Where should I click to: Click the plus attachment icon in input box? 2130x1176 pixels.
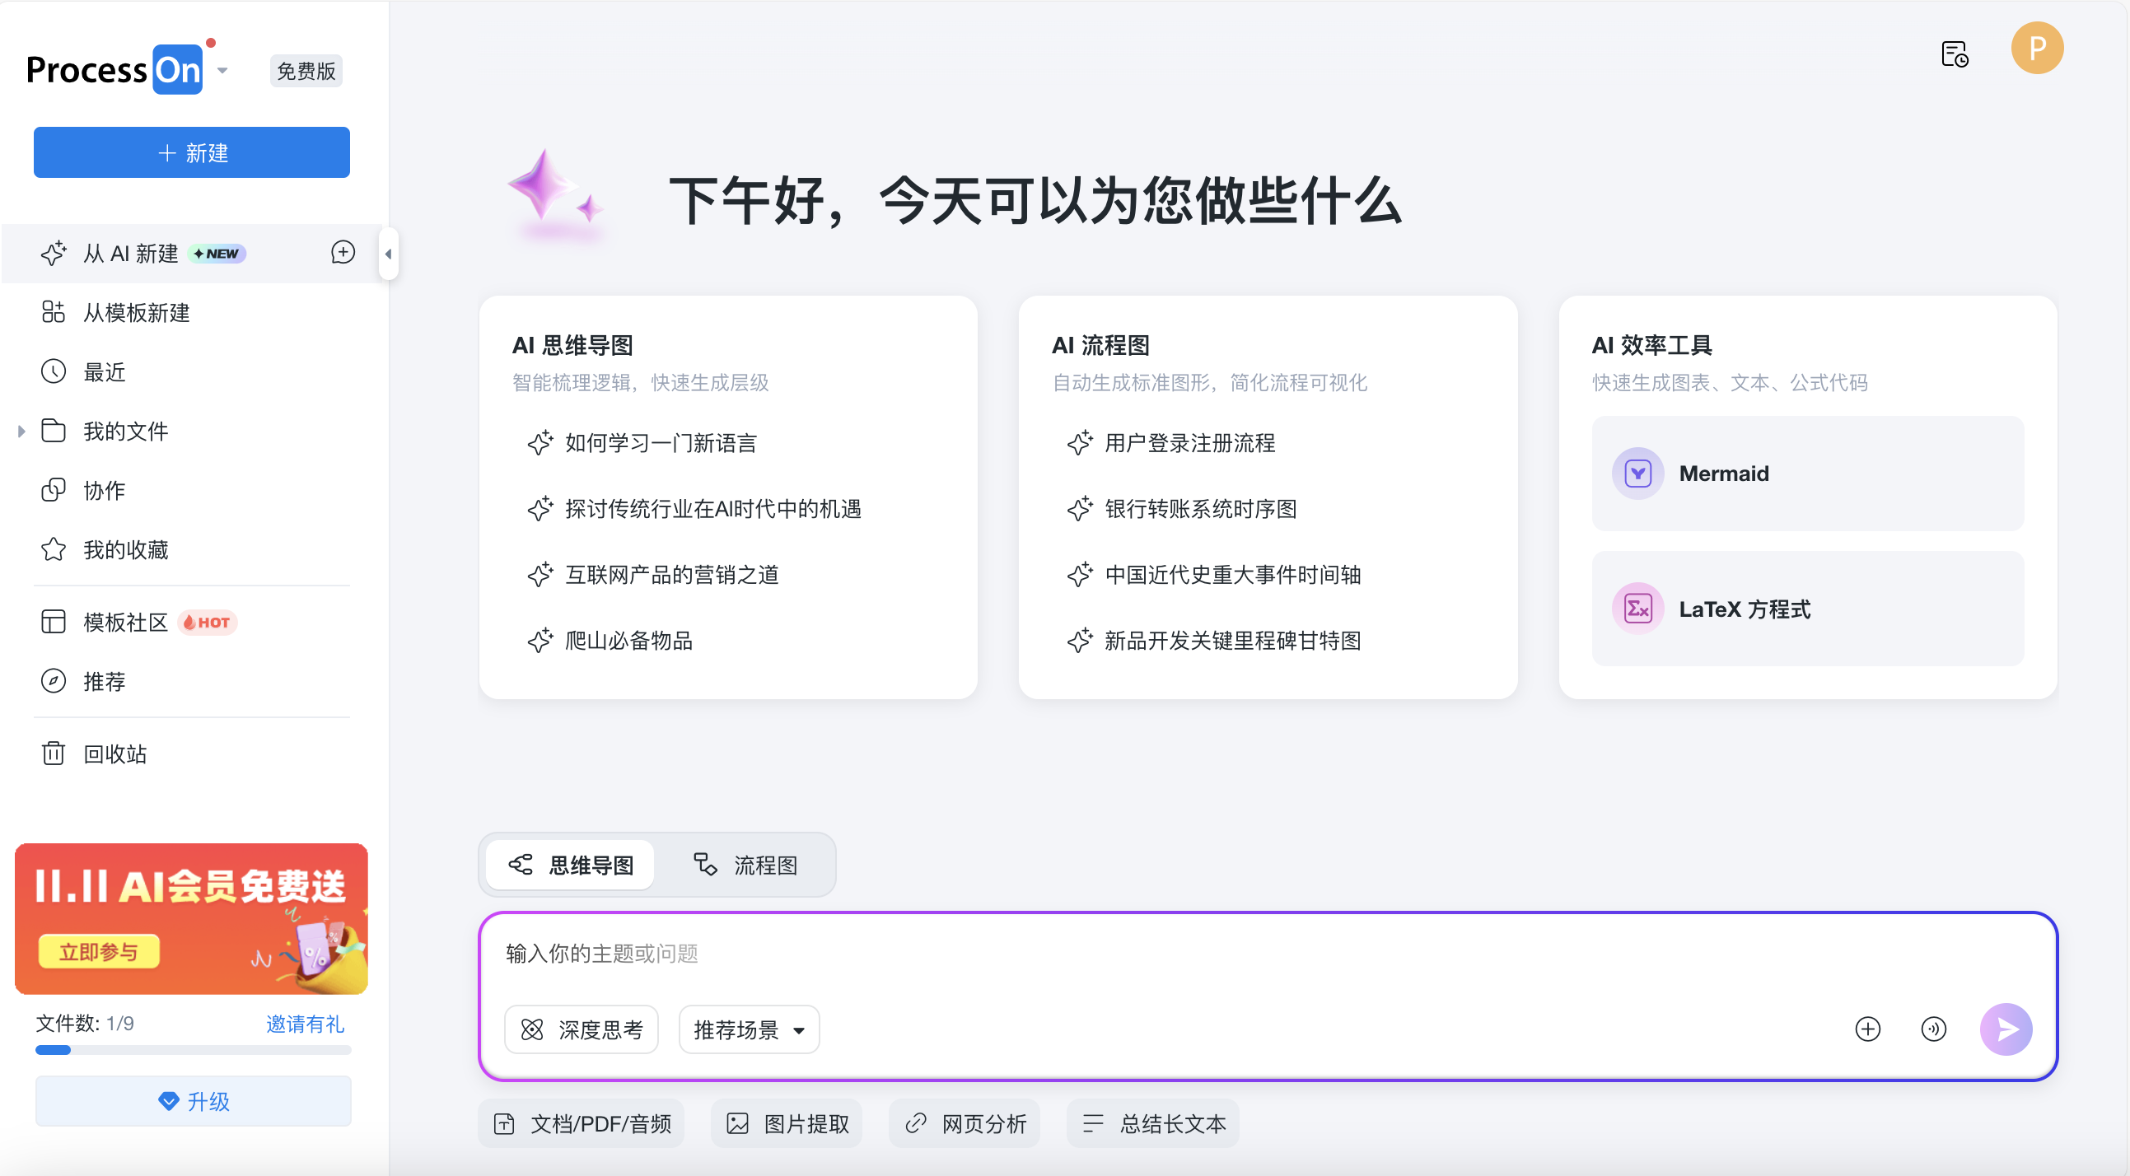[x=1868, y=1029]
